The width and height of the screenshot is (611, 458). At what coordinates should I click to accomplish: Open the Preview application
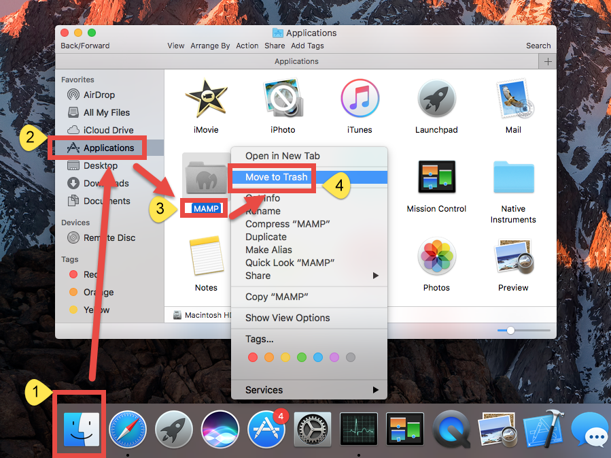coord(513,256)
